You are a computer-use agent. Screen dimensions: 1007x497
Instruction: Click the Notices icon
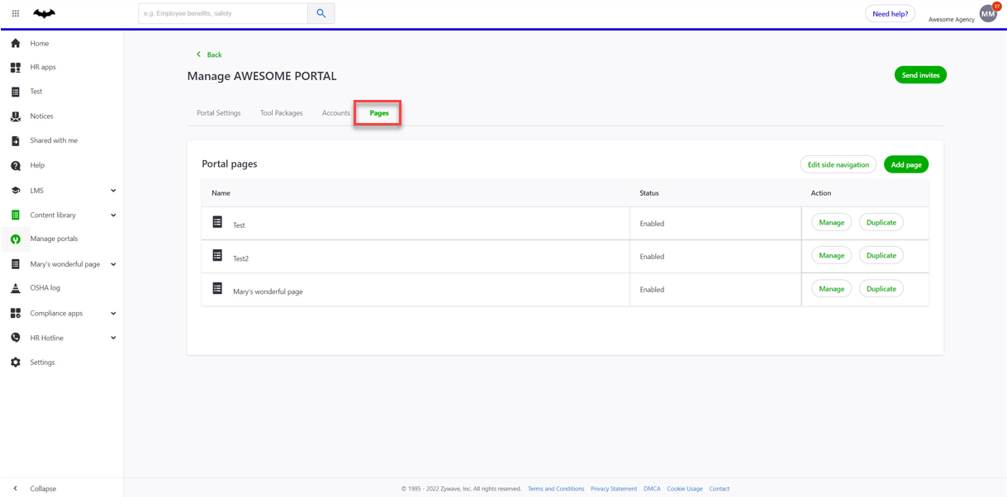click(14, 116)
